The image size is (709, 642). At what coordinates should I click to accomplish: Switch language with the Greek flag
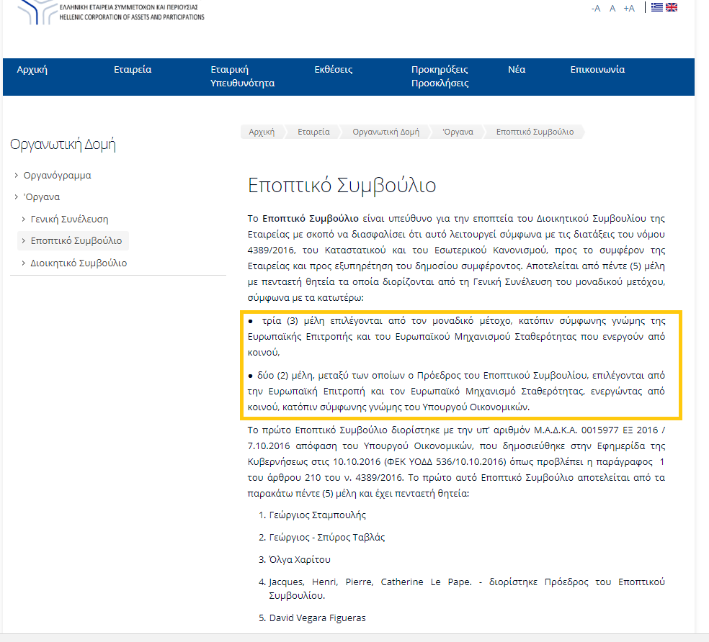tap(656, 7)
